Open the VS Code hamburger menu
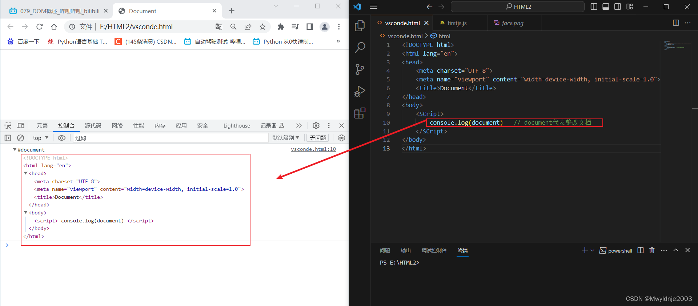 coord(373,7)
